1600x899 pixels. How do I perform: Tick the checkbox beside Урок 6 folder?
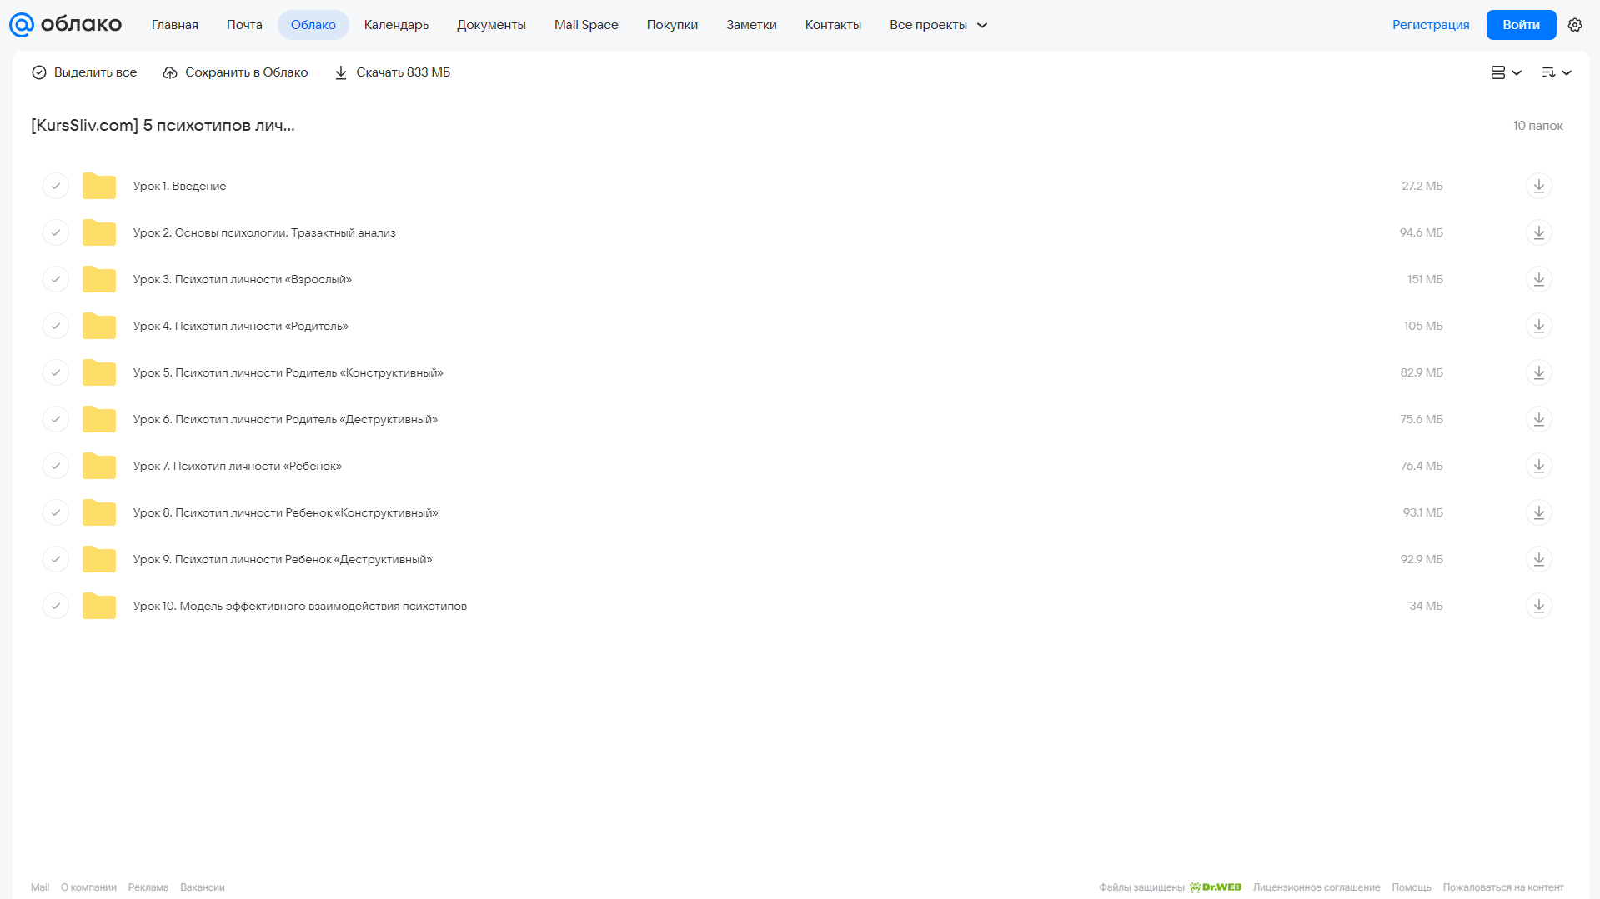click(x=56, y=419)
